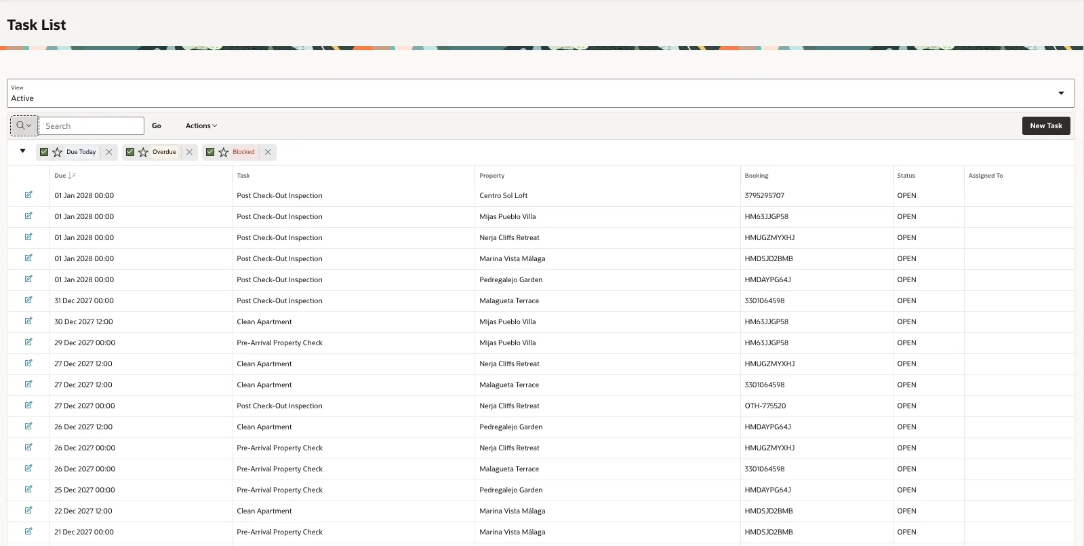Open edit icon for booking OTH-775520 task

(28, 406)
